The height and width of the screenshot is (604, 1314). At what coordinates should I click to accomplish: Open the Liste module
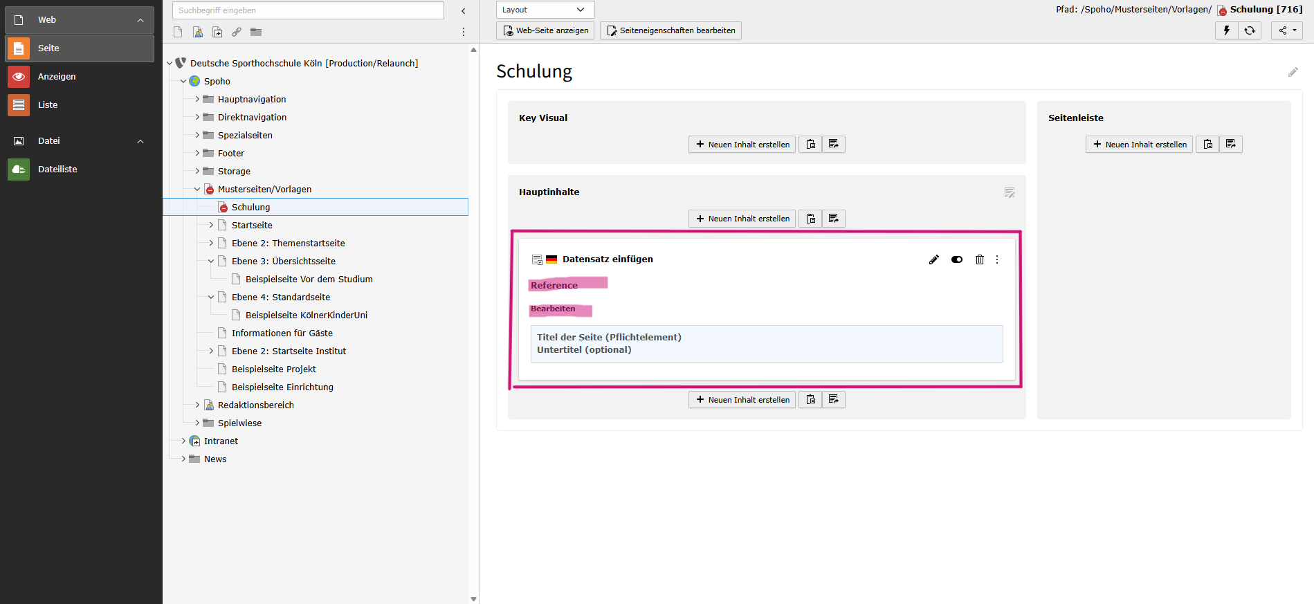[x=48, y=105]
